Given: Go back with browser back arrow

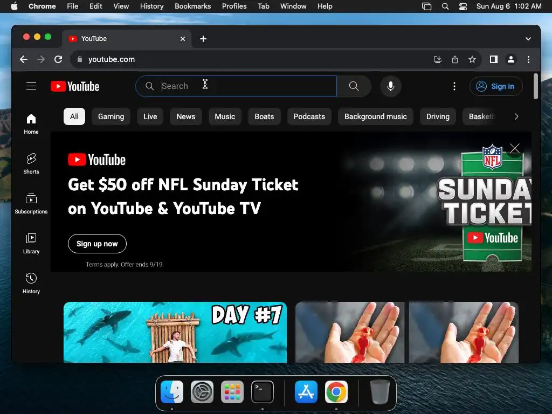Looking at the screenshot, I should coord(24,59).
